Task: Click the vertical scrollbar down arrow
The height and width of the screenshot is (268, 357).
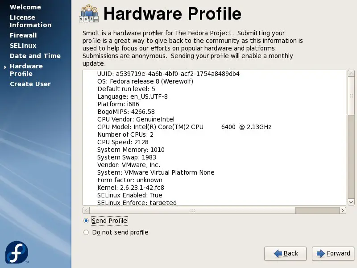Action: (x=351, y=202)
